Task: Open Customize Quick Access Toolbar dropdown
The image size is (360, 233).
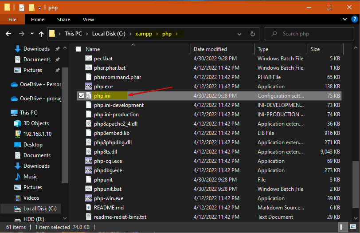Action: (40, 8)
